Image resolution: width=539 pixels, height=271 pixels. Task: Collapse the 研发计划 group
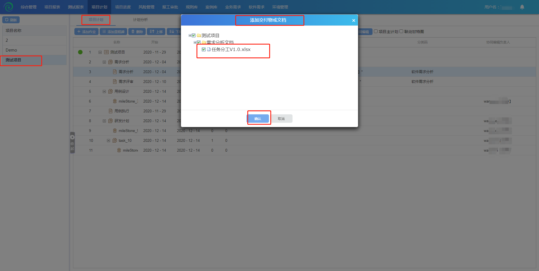104,121
